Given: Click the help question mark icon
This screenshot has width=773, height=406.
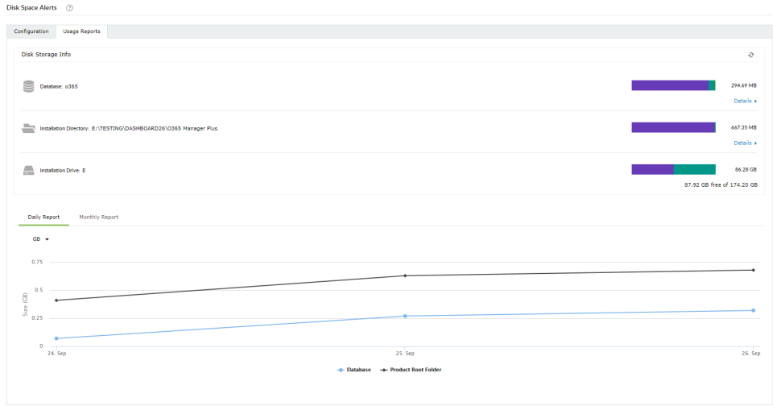Looking at the screenshot, I should pos(69,7).
